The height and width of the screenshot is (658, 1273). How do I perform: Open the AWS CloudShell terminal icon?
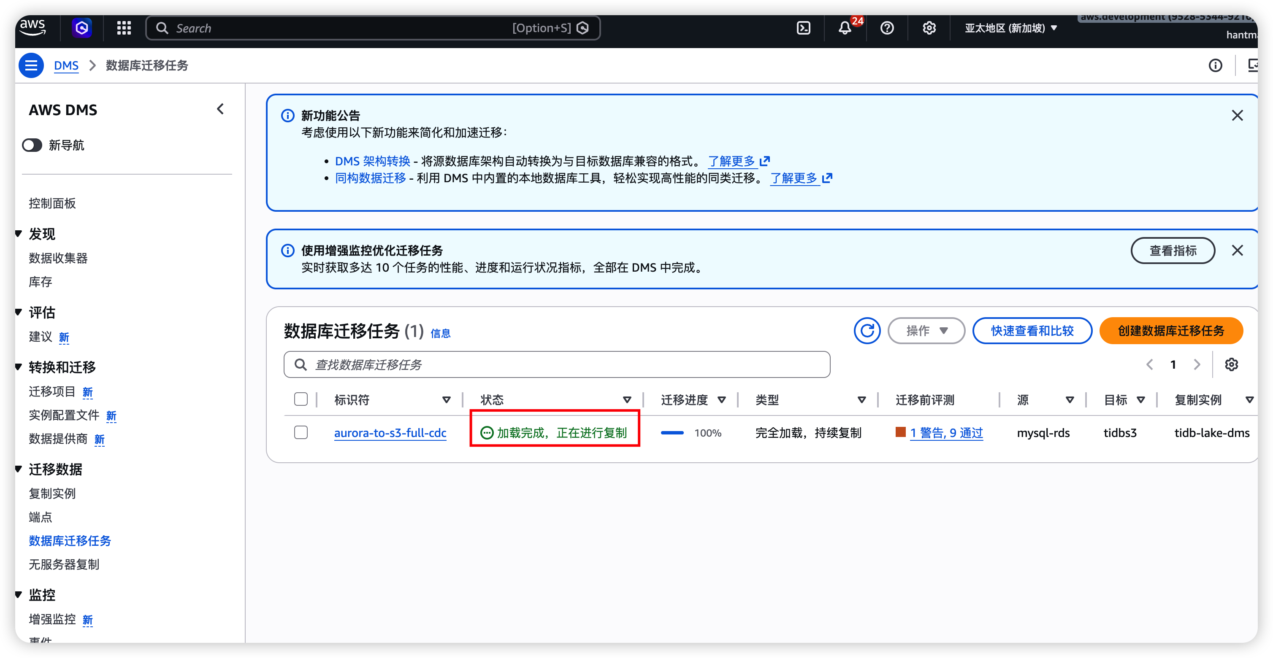pos(804,28)
